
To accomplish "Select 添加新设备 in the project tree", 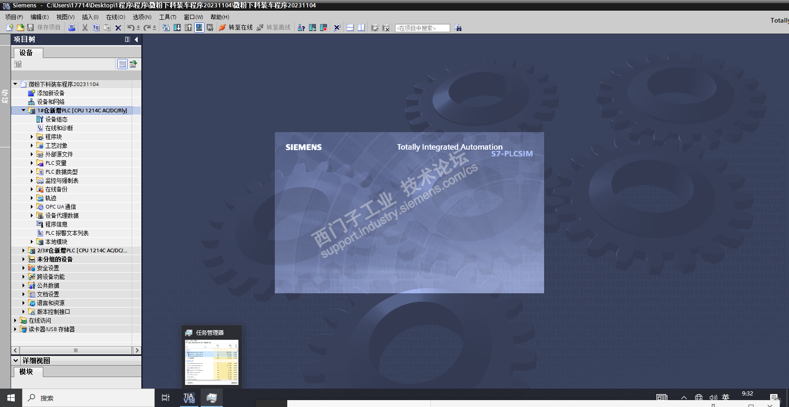I will 51,93.
